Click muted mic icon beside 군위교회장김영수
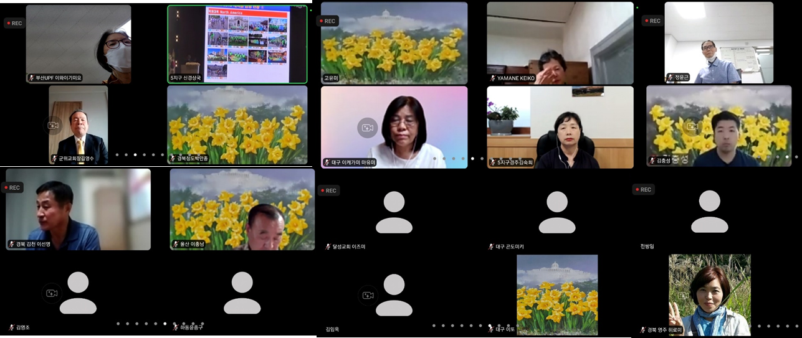Screen dimensions: 802x338 54,159
